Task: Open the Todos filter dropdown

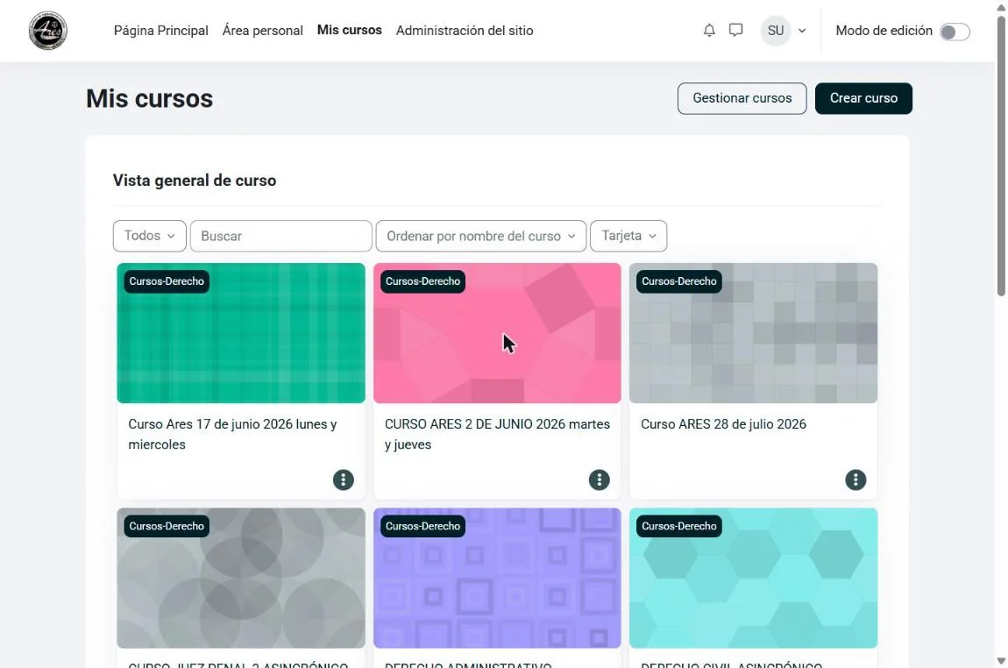Action: point(150,236)
